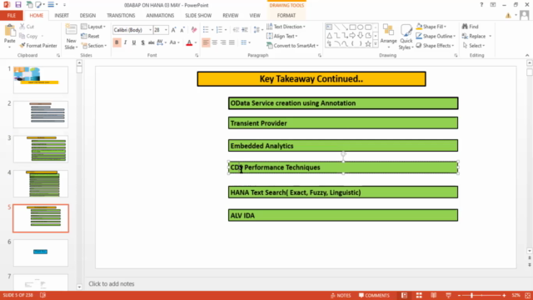Select slide 3 thumbnail
The height and width of the screenshot is (300, 533).
tap(41, 149)
